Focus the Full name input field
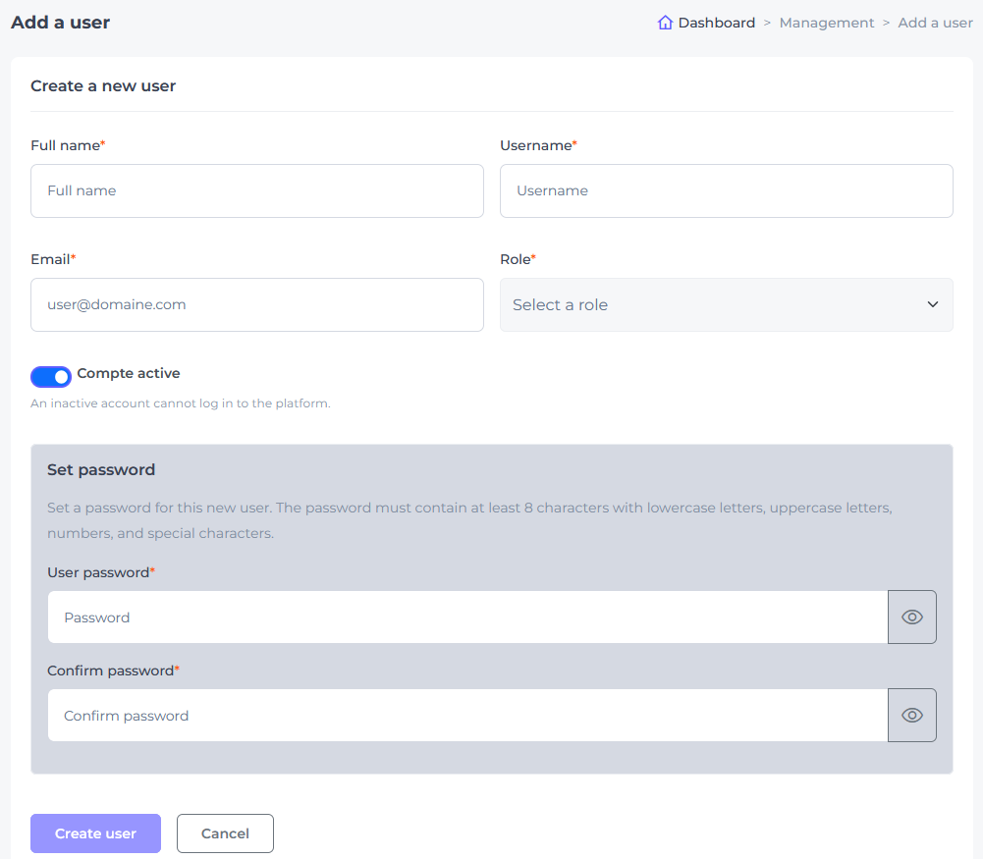983x859 pixels. pyautogui.click(x=257, y=191)
